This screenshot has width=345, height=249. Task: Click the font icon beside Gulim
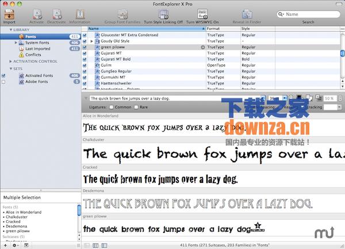[97, 65]
